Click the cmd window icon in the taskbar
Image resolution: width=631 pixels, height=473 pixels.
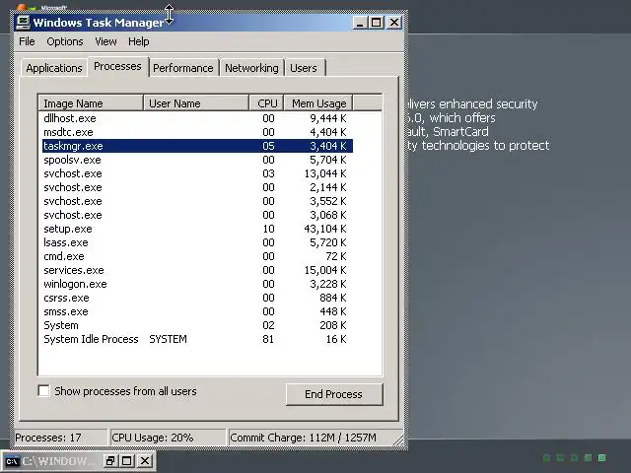coord(12,461)
